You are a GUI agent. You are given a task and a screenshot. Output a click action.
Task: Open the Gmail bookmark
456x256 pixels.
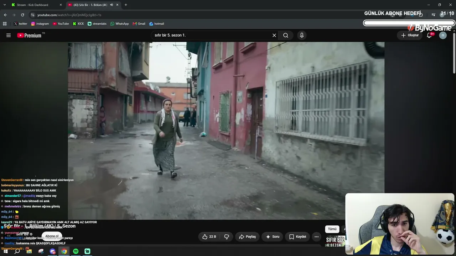(139, 24)
